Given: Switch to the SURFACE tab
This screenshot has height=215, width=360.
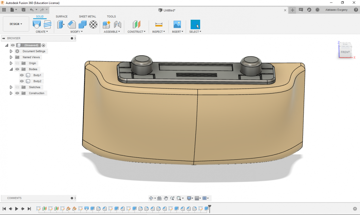Looking at the screenshot, I should [61, 16].
